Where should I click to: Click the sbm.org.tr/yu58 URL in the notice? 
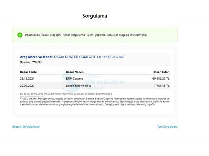142,104
